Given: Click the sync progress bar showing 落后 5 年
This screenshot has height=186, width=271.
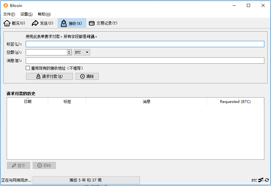Looking at the screenshot, I should pyautogui.click(x=86, y=180).
